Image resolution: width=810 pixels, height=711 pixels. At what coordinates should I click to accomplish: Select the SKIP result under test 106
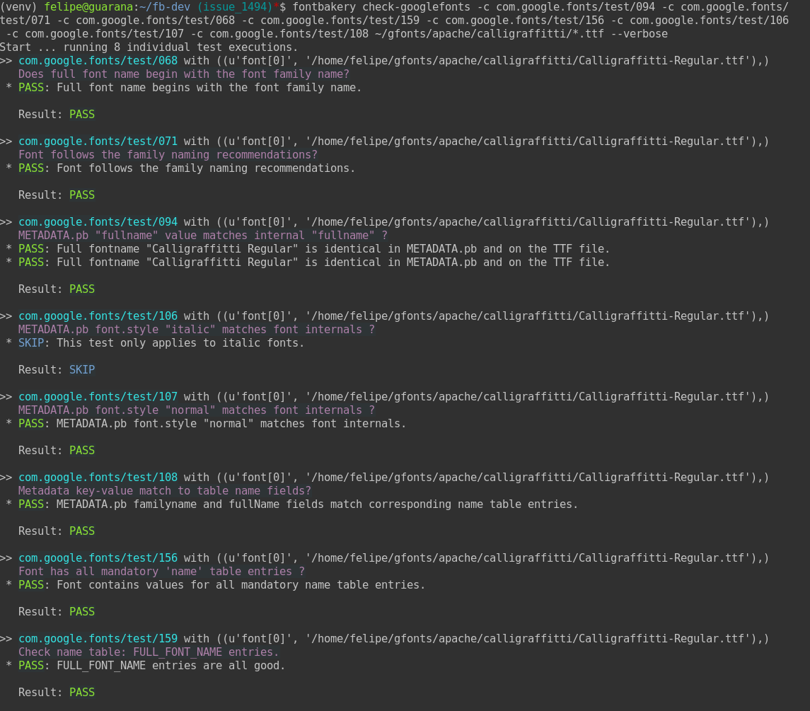81,369
